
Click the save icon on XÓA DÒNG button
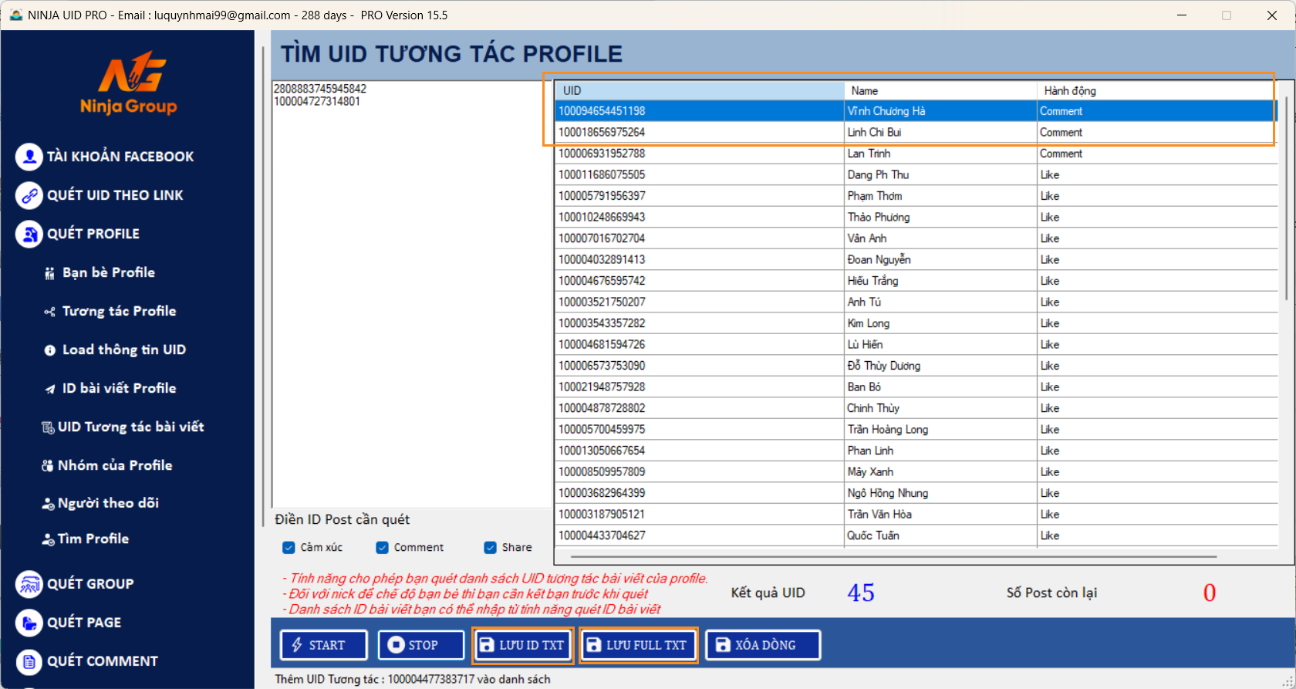(x=723, y=645)
